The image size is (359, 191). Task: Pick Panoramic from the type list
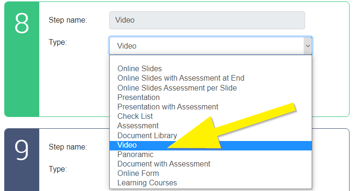[135, 155]
